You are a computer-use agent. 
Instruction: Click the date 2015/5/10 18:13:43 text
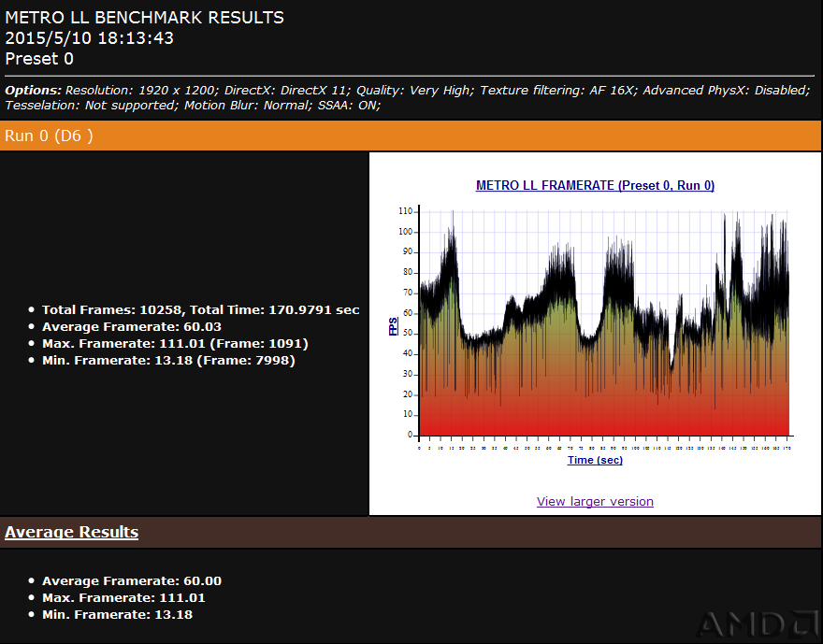(89, 38)
